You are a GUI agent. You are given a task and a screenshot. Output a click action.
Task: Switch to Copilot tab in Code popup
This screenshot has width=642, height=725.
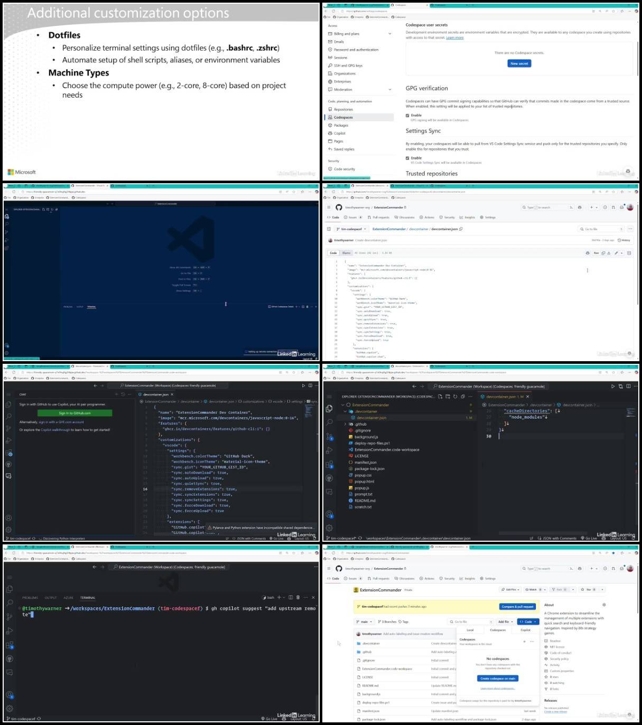[x=526, y=630]
